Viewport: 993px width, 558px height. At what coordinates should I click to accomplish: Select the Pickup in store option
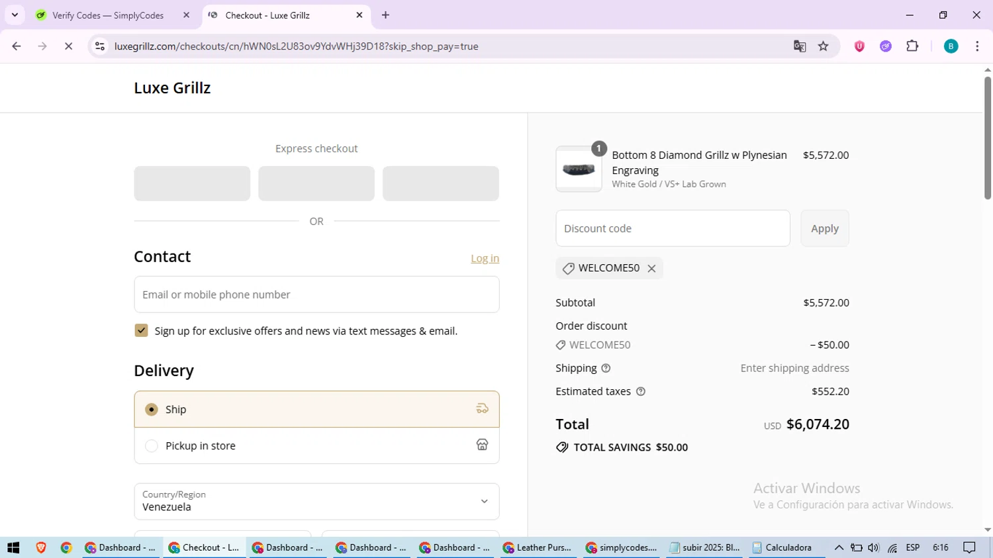pos(316,445)
